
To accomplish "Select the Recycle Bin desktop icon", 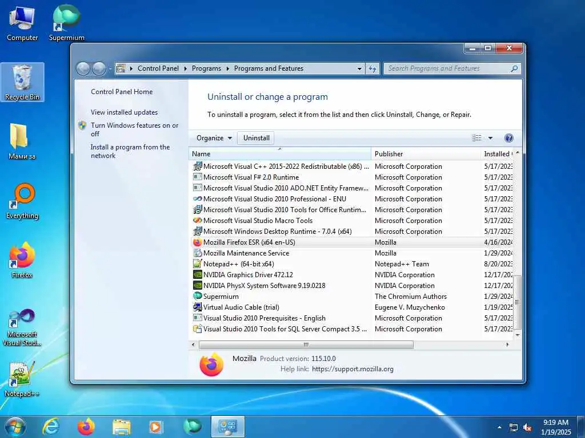I will pyautogui.click(x=22, y=82).
